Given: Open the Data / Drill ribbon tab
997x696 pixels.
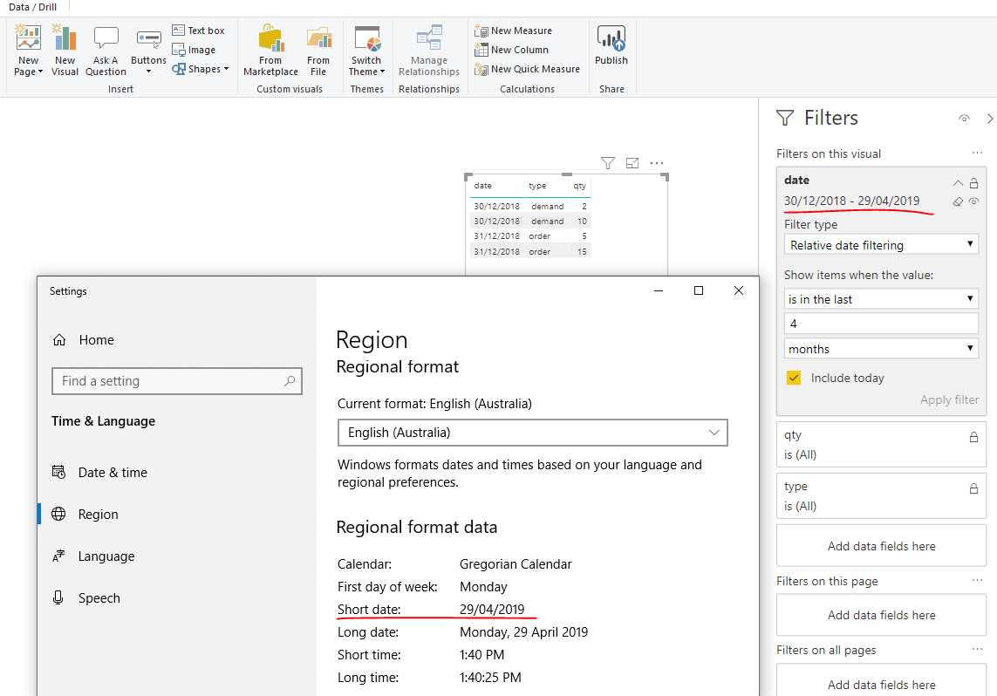Looking at the screenshot, I should 32,7.
